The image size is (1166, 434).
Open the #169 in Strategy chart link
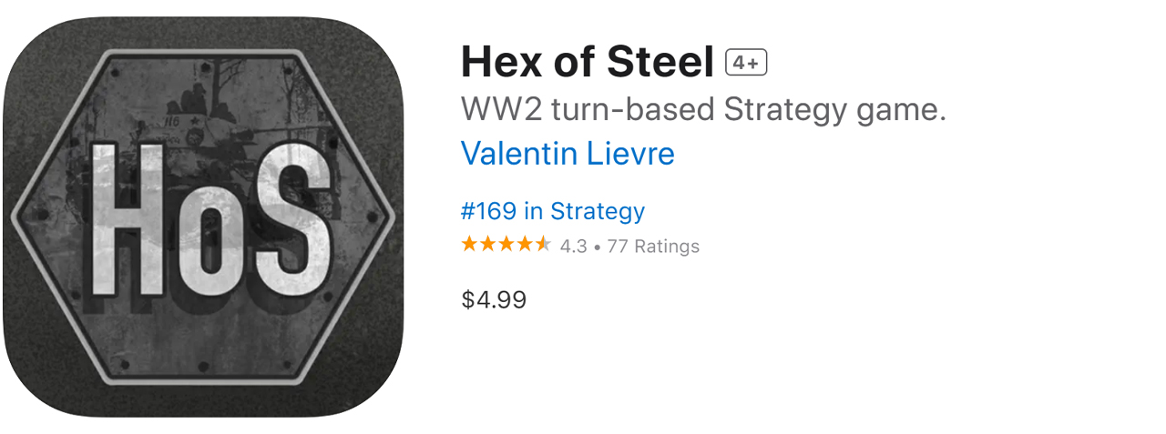tap(553, 211)
